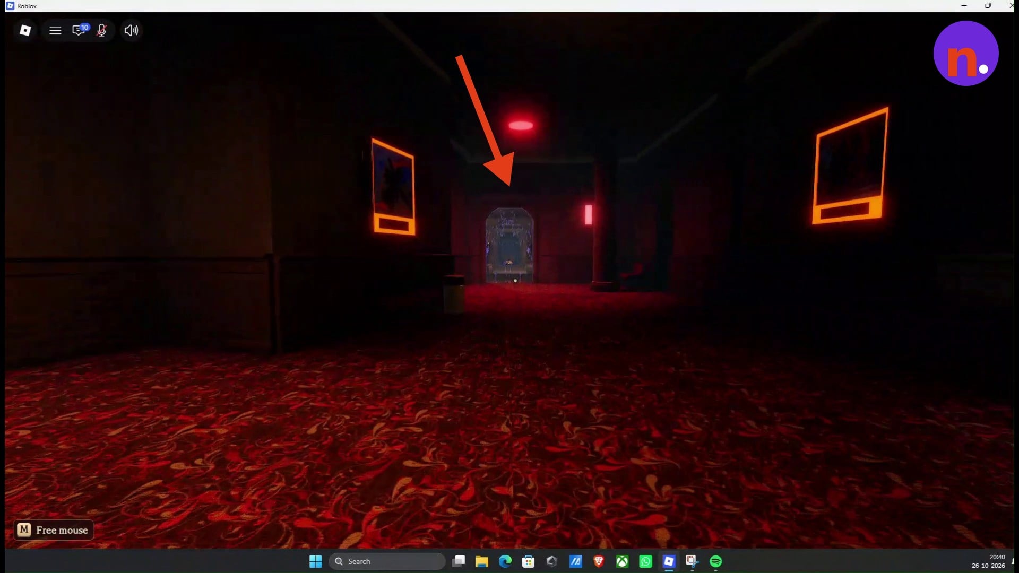Open Task View on taskbar

click(x=459, y=561)
